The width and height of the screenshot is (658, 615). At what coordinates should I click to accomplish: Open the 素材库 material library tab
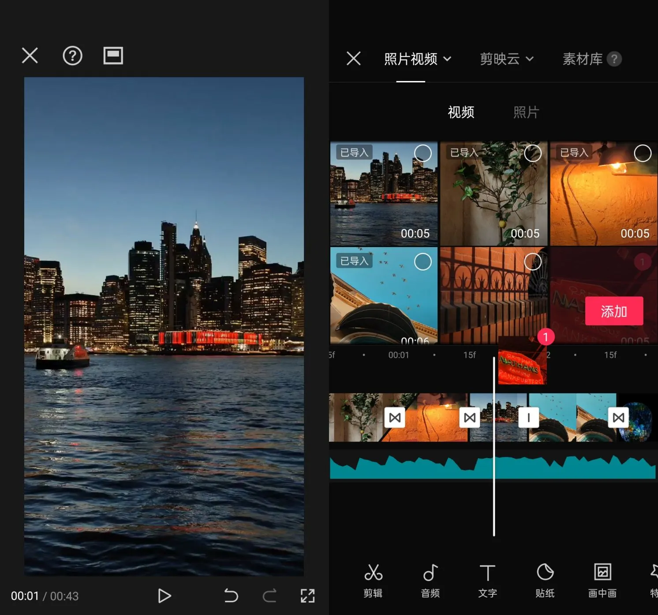(x=582, y=59)
